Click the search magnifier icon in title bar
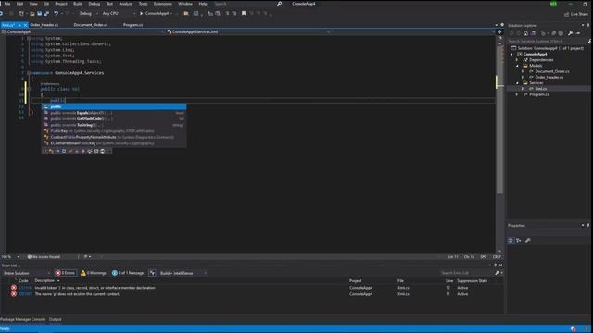This screenshot has width=593, height=333. 280,4
